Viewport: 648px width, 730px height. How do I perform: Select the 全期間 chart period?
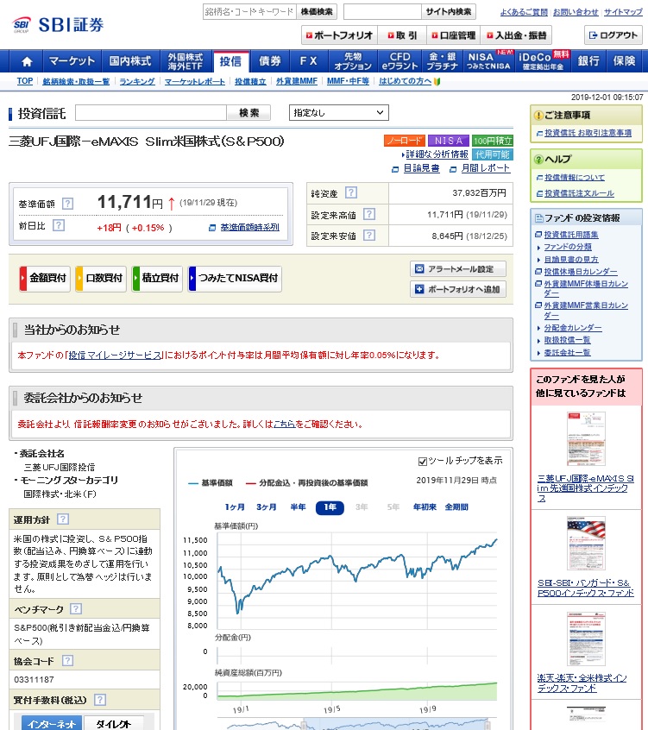[x=456, y=507]
